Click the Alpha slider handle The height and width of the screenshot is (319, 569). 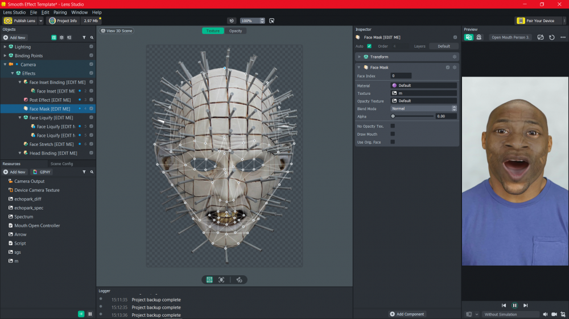point(393,116)
